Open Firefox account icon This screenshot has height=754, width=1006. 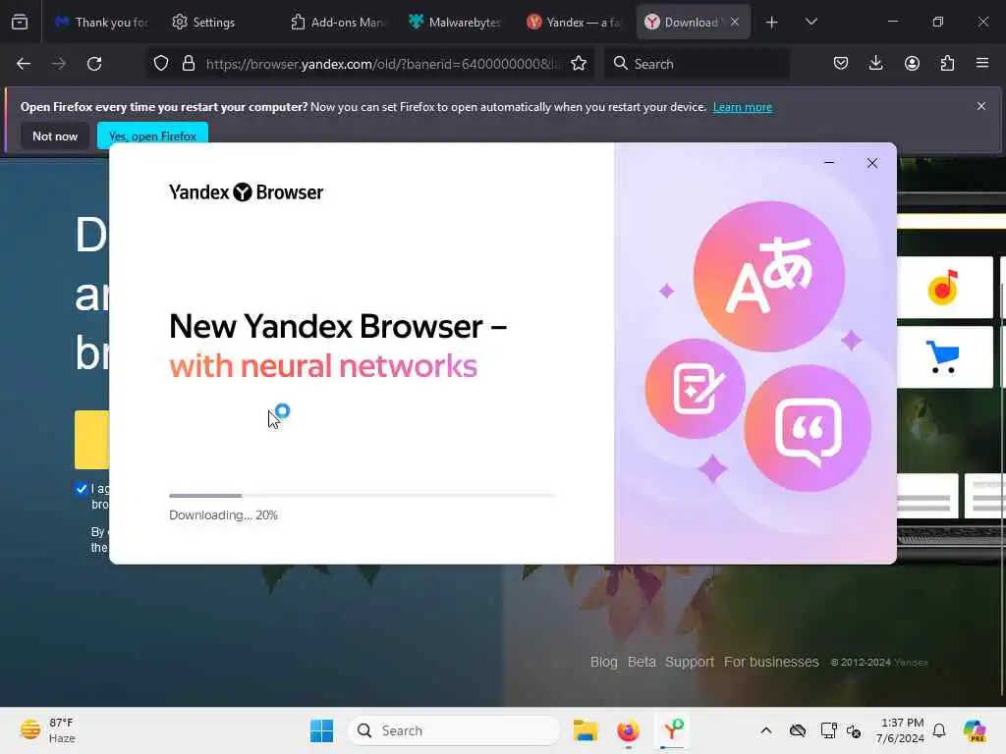point(912,64)
